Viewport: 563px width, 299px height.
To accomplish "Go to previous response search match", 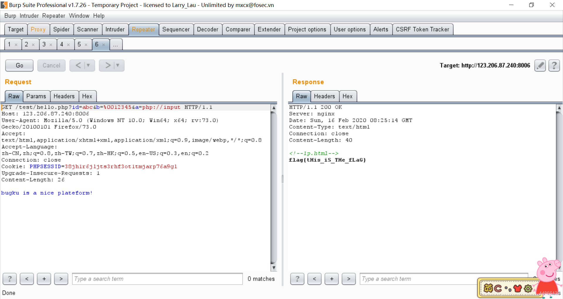I will coord(314,279).
